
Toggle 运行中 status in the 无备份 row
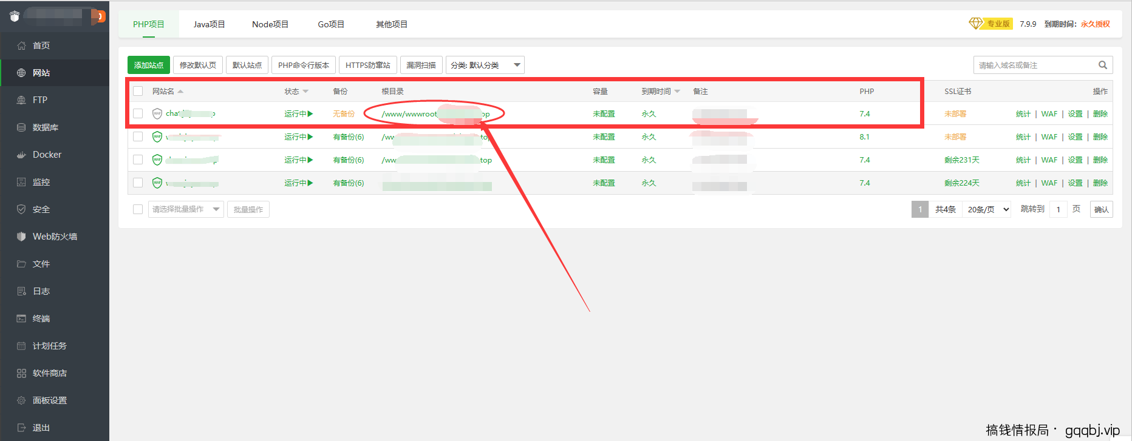pyautogui.click(x=299, y=113)
